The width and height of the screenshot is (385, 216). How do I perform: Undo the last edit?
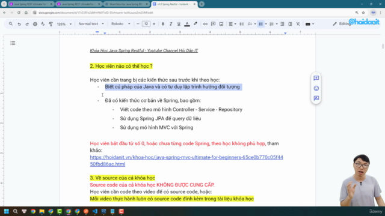click(x=19, y=24)
